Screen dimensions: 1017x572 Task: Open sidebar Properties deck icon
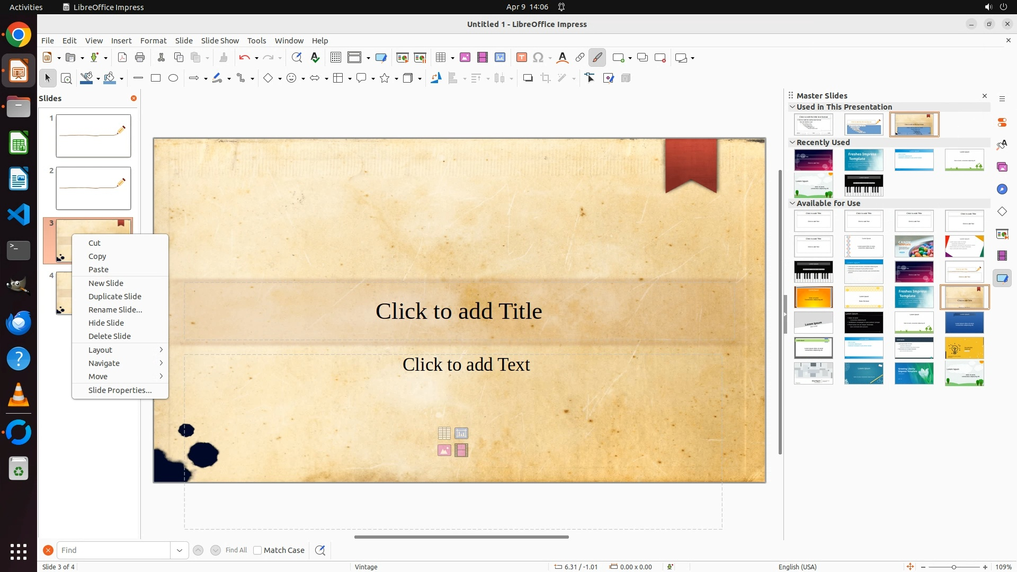pos(1002,122)
